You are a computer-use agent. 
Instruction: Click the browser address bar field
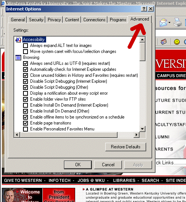point(171,32)
